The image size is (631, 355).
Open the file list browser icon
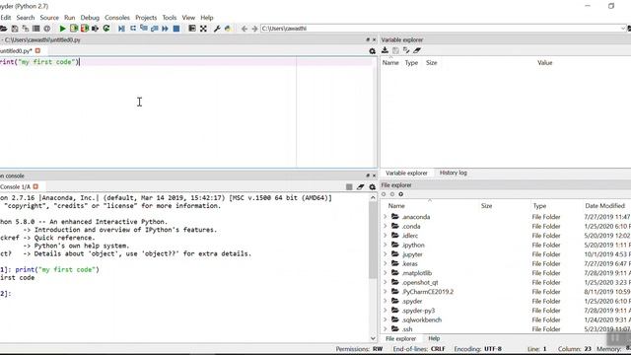point(36,29)
